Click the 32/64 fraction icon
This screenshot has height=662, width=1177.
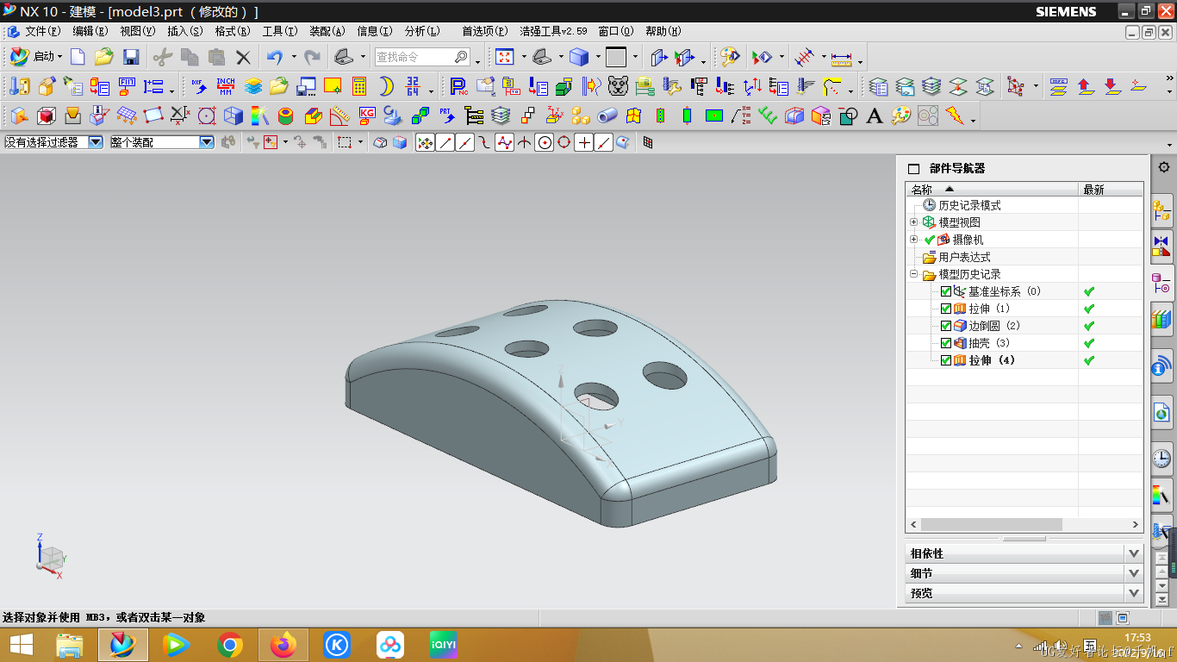[414, 86]
